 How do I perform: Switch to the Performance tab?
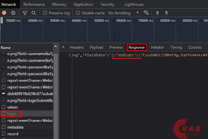click(x=34, y=4)
